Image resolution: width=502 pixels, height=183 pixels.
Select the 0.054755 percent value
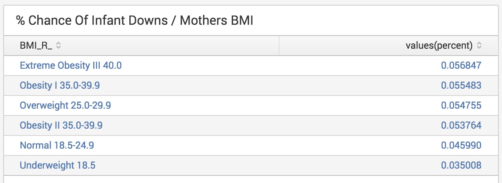[461, 105]
